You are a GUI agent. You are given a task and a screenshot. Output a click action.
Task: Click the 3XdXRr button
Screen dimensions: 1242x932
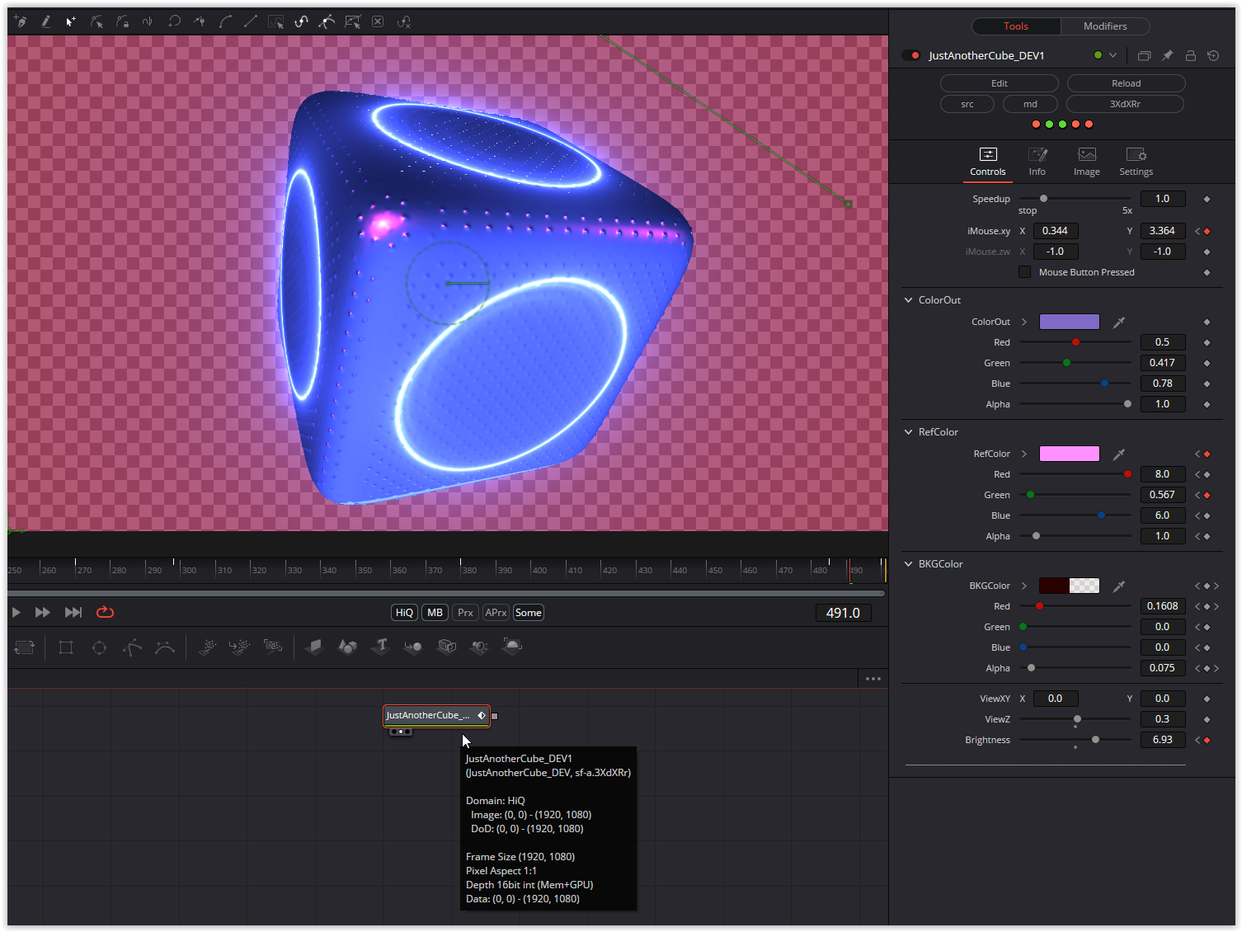click(x=1125, y=104)
